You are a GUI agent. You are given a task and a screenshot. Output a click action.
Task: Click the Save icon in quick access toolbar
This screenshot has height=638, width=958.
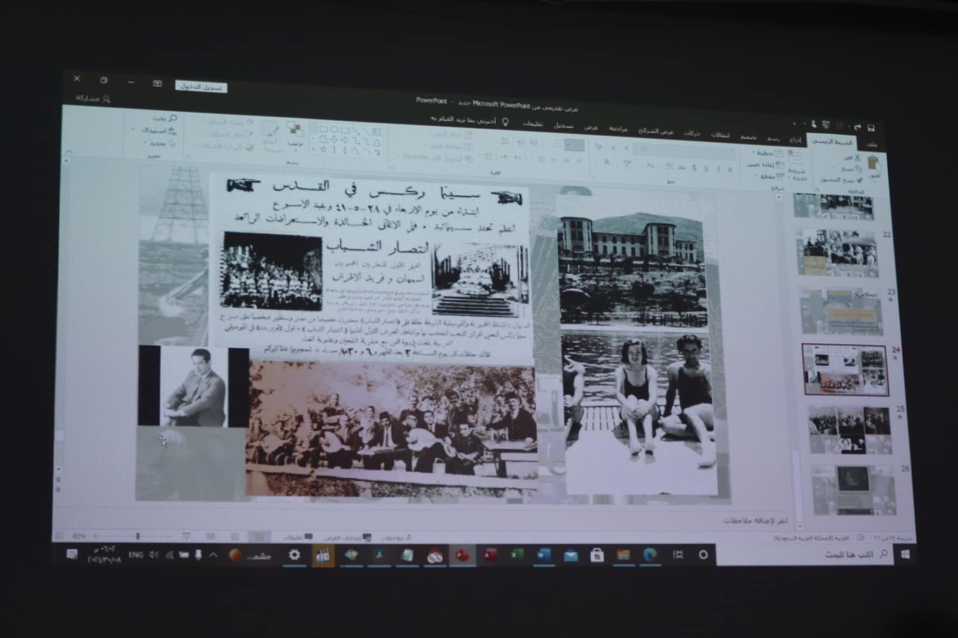click(x=871, y=127)
